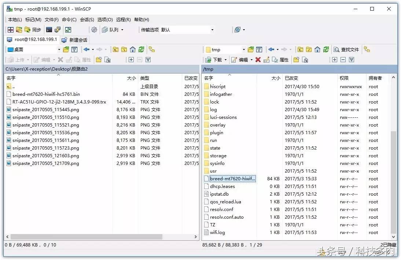
Task: Delete remote file with the red X icon
Action: click(x=258, y=59)
